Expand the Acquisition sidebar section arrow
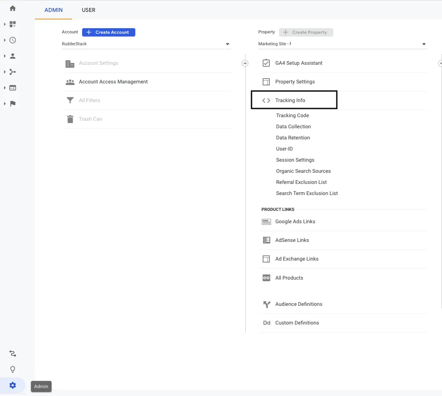 click(x=5, y=72)
